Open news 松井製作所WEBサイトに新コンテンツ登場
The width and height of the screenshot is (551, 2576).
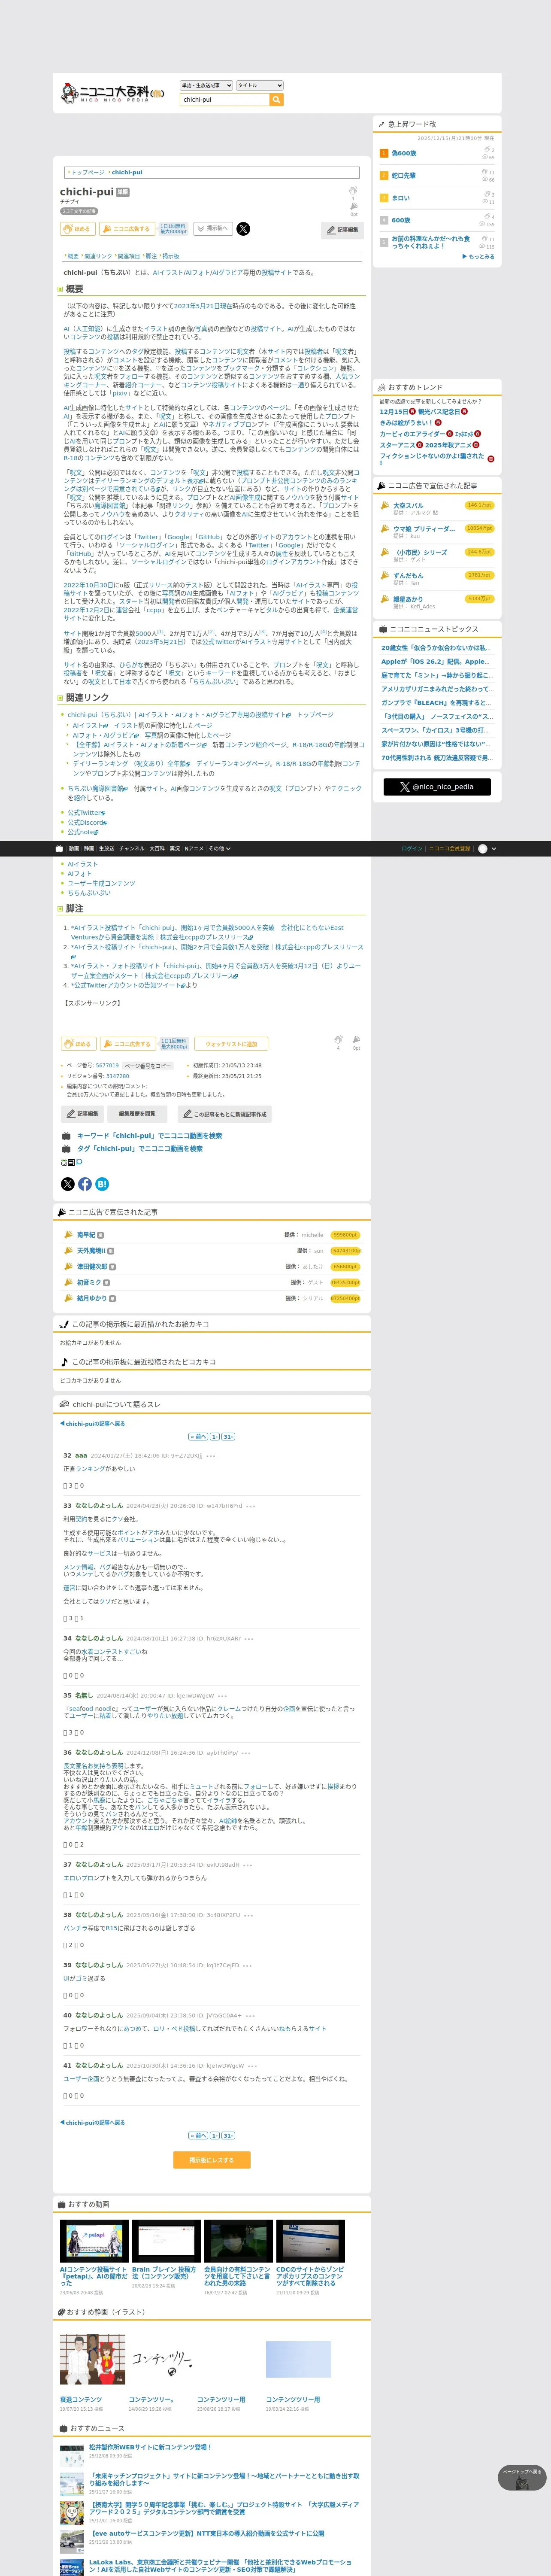[150, 2447]
